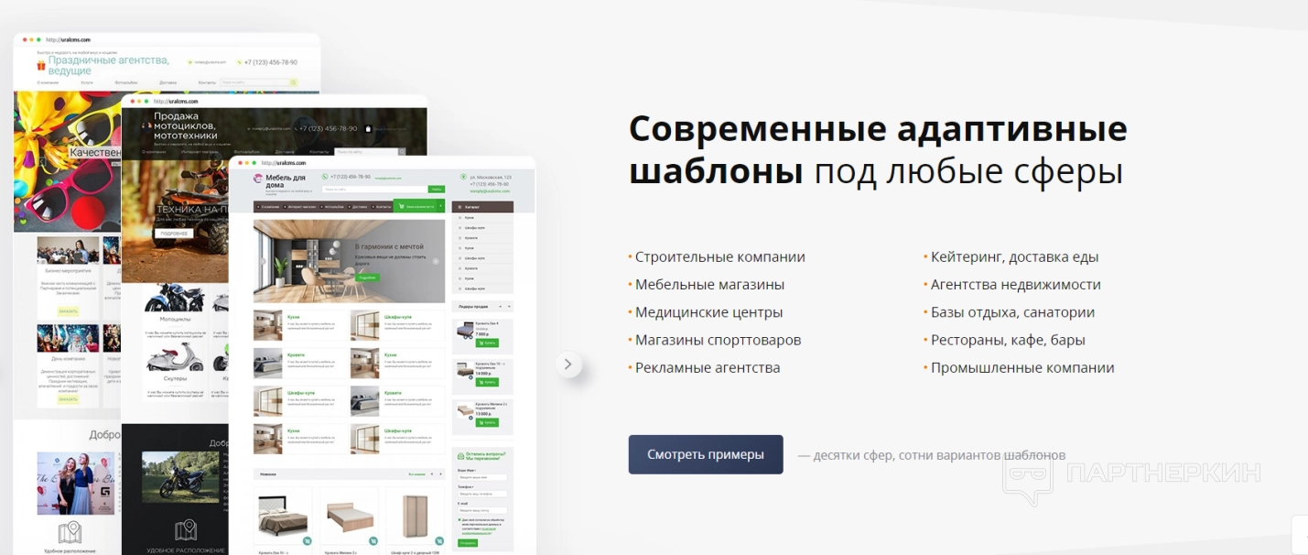This screenshot has height=555, width=1308.
Task: Click the Мебельные магазины list item
Action: click(709, 285)
